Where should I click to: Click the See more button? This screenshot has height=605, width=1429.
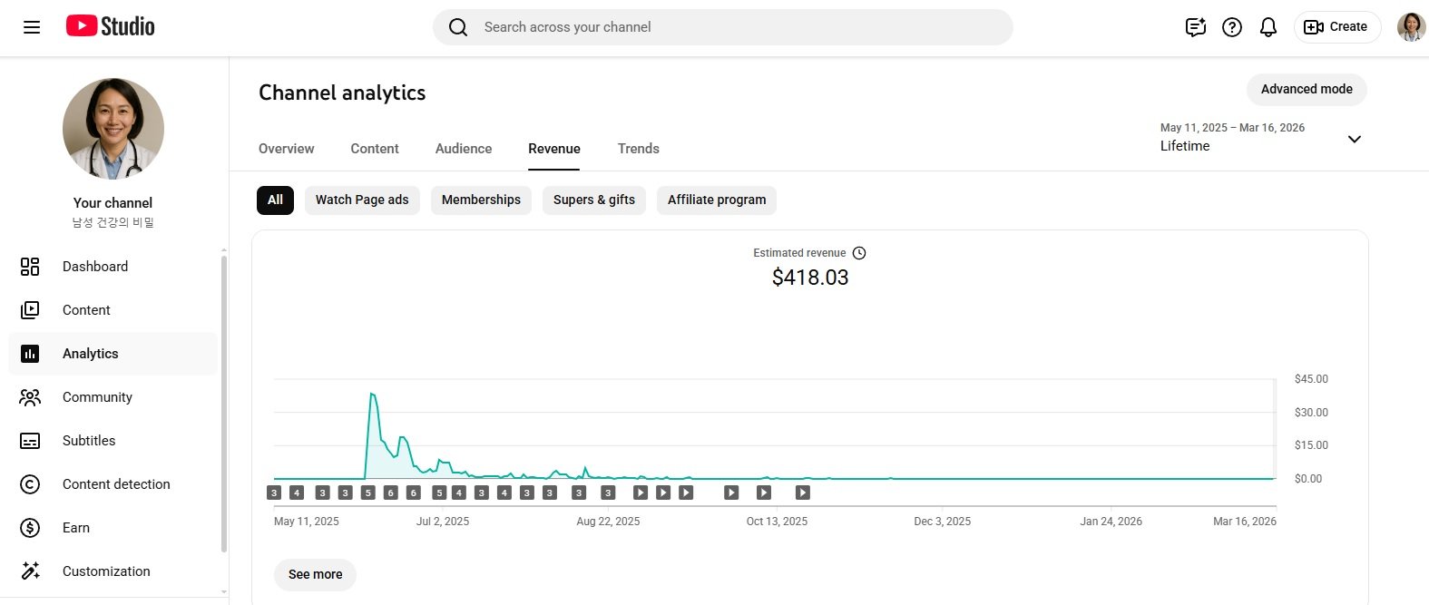[x=315, y=574]
